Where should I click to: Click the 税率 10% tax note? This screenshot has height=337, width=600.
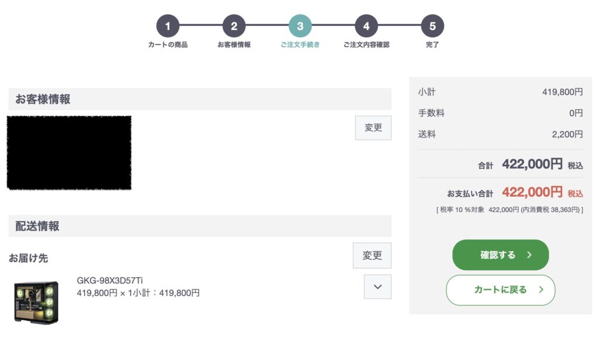point(509,209)
